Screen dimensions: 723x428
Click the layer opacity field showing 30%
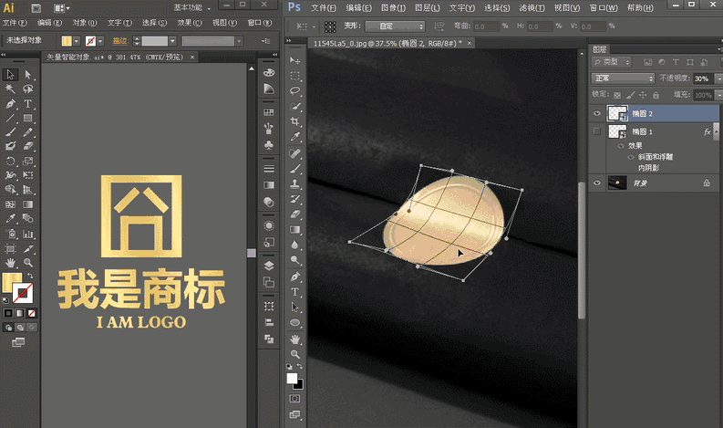pyautogui.click(x=702, y=78)
